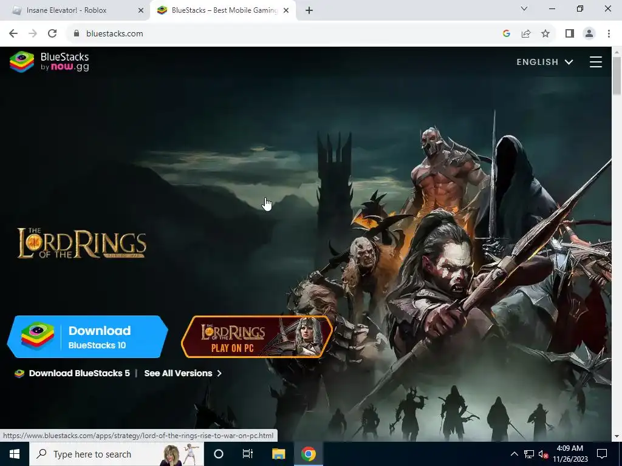Image resolution: width=622 pixels, height=466 pixels.
Task: Click the Lord of the Rings Play on PC banner
Action: coord(257,337)
